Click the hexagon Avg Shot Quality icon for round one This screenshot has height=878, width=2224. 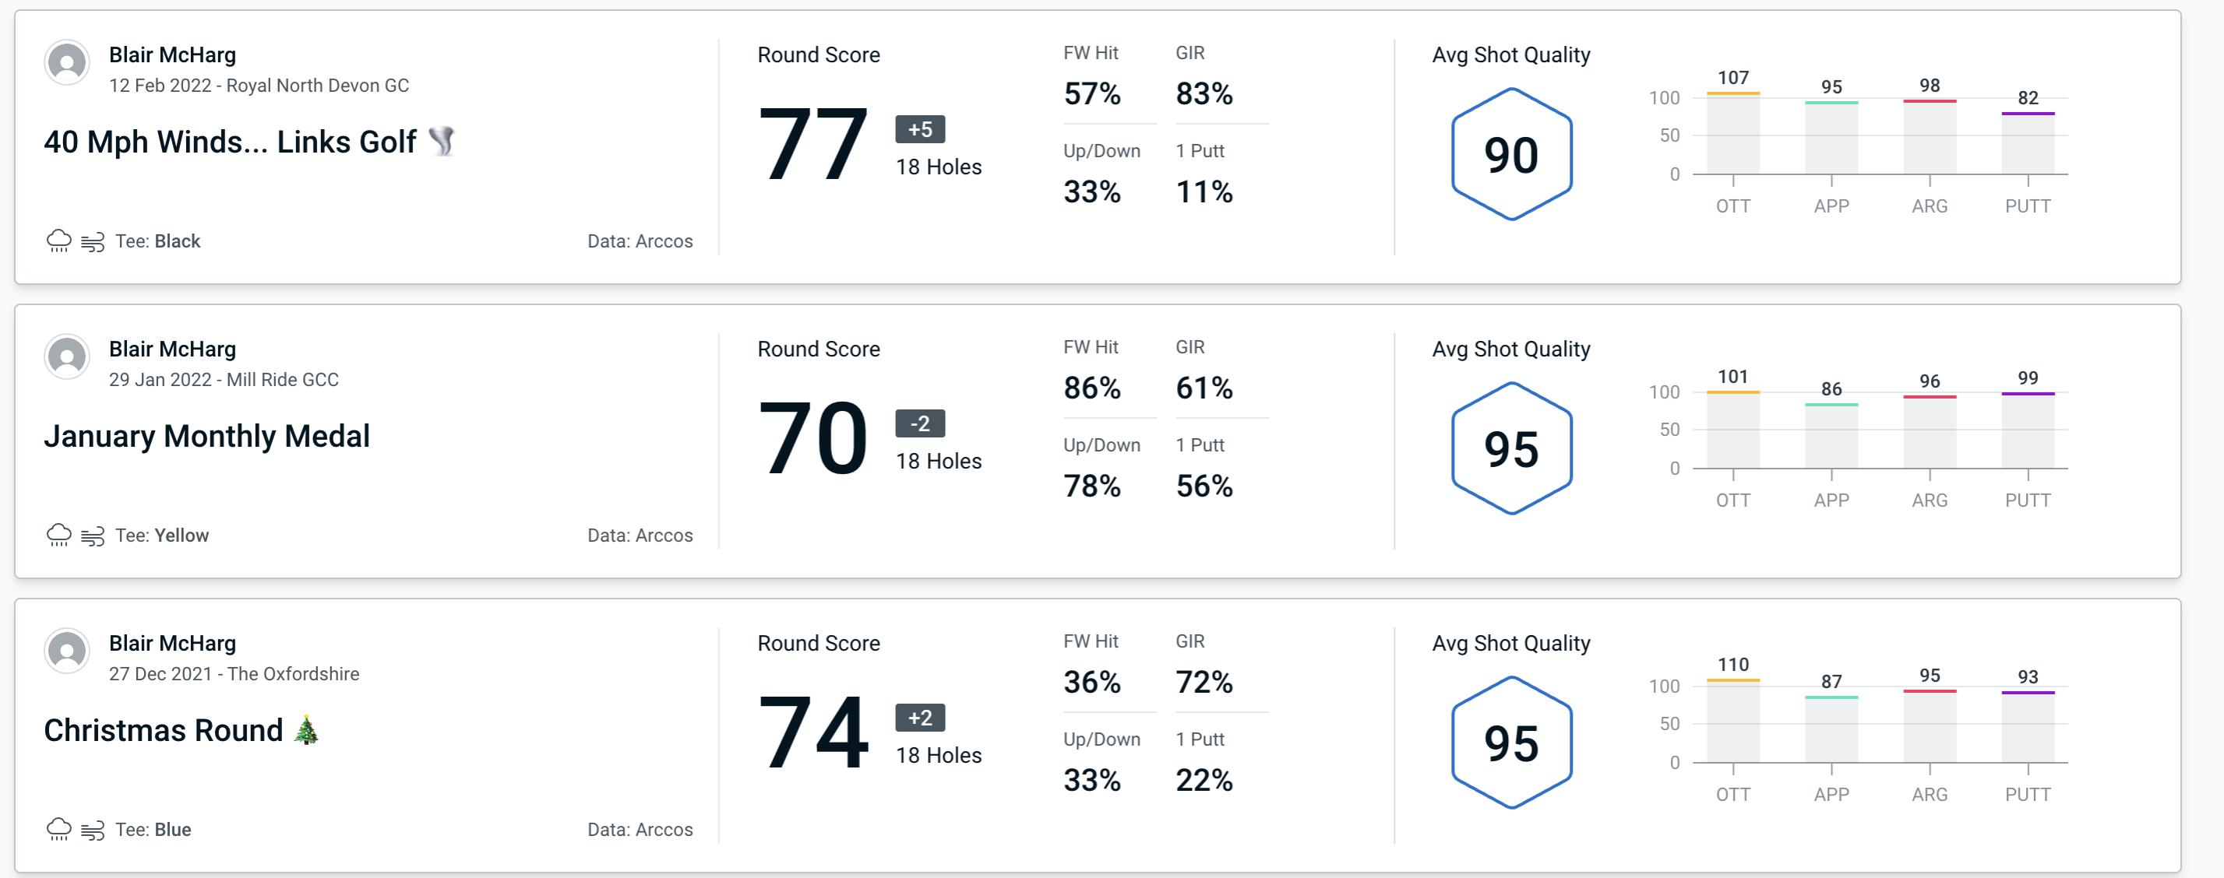click(x=1509, y=153)
